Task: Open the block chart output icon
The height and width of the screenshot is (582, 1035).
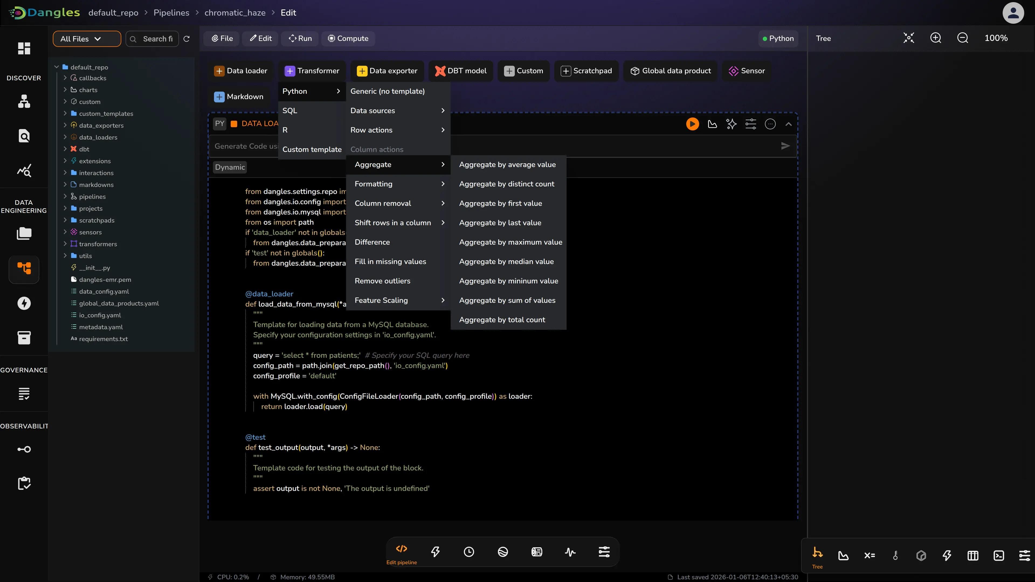Action: 712,124
